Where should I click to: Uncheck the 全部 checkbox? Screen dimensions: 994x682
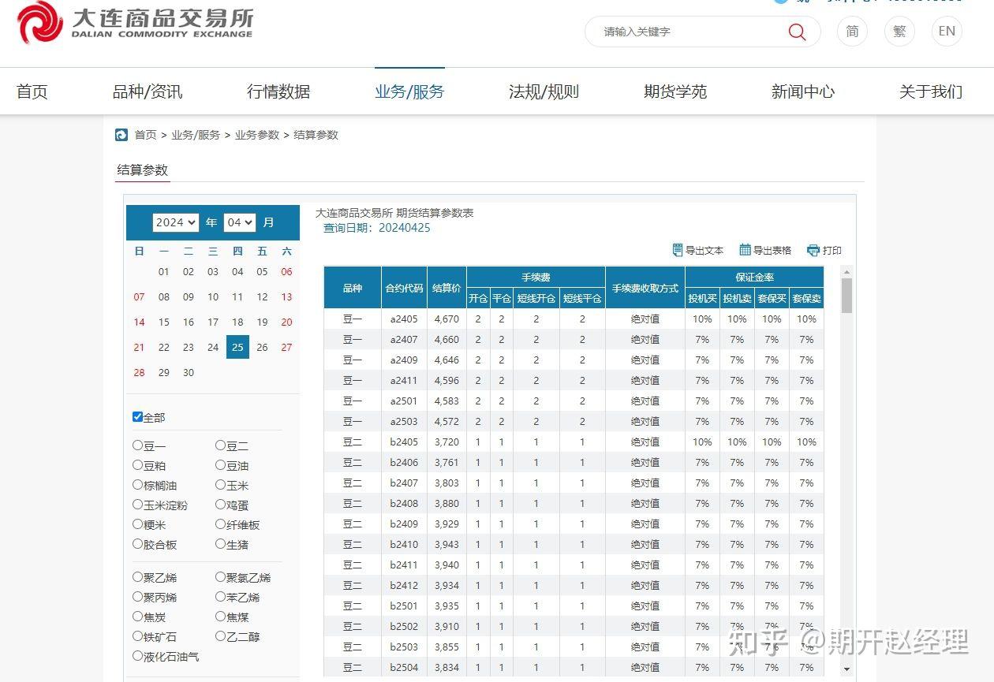click(x=137, y=416)
